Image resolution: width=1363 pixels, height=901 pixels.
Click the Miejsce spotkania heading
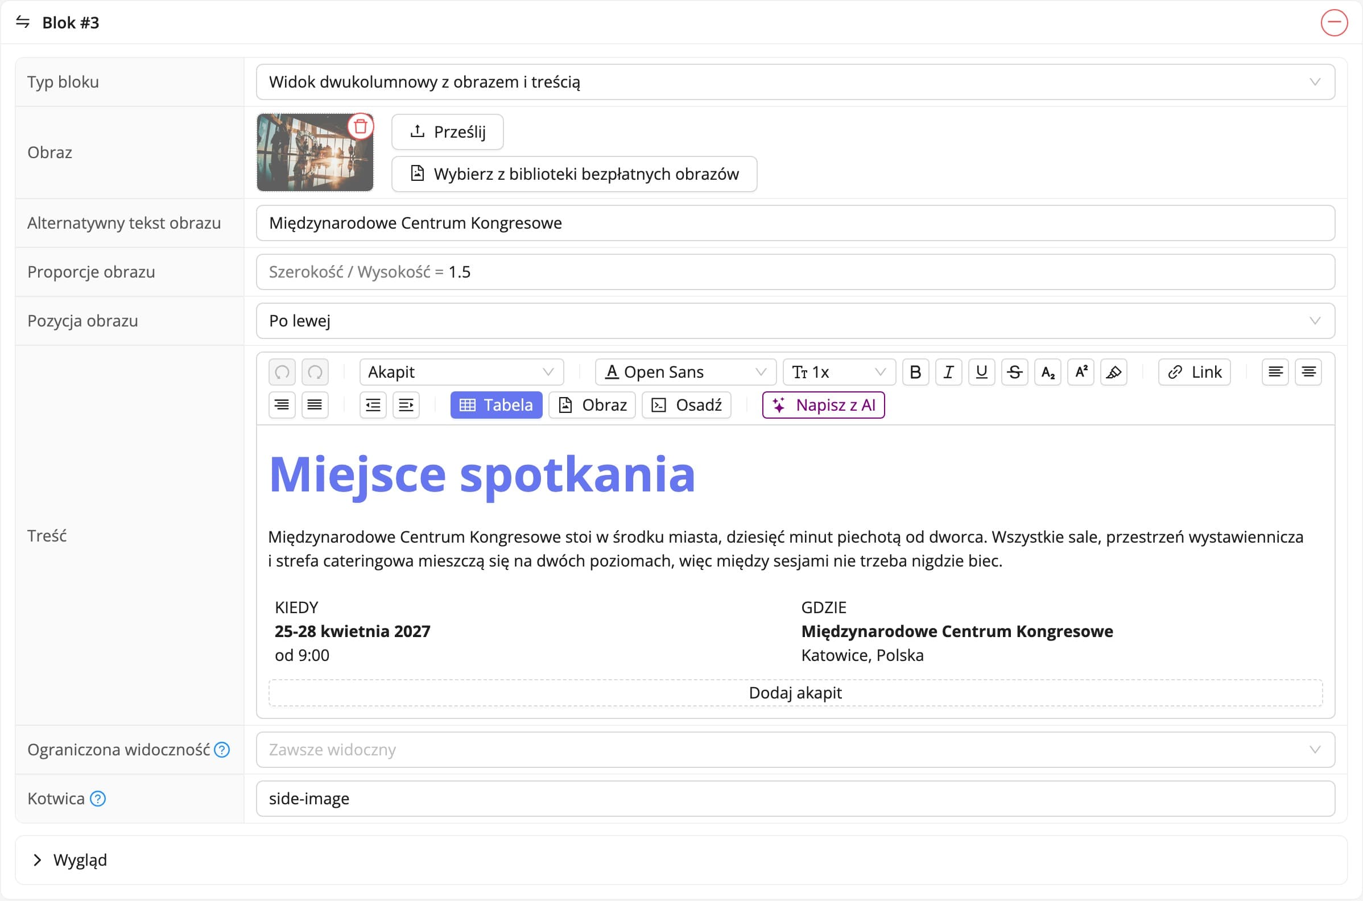tap(482, 474)
